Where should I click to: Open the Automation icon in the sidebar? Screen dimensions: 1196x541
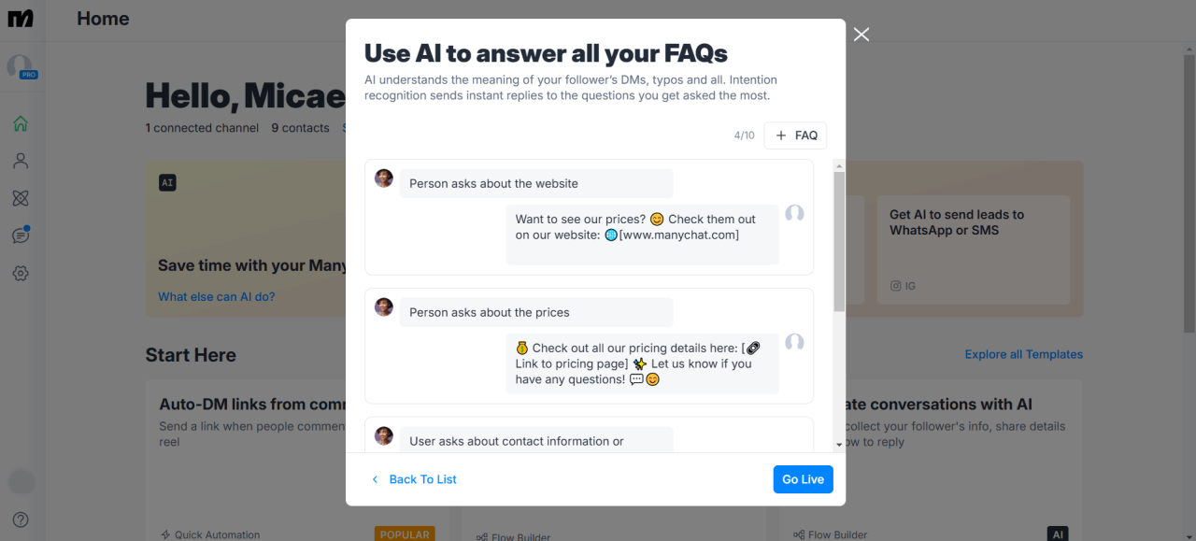click(21, 197)
